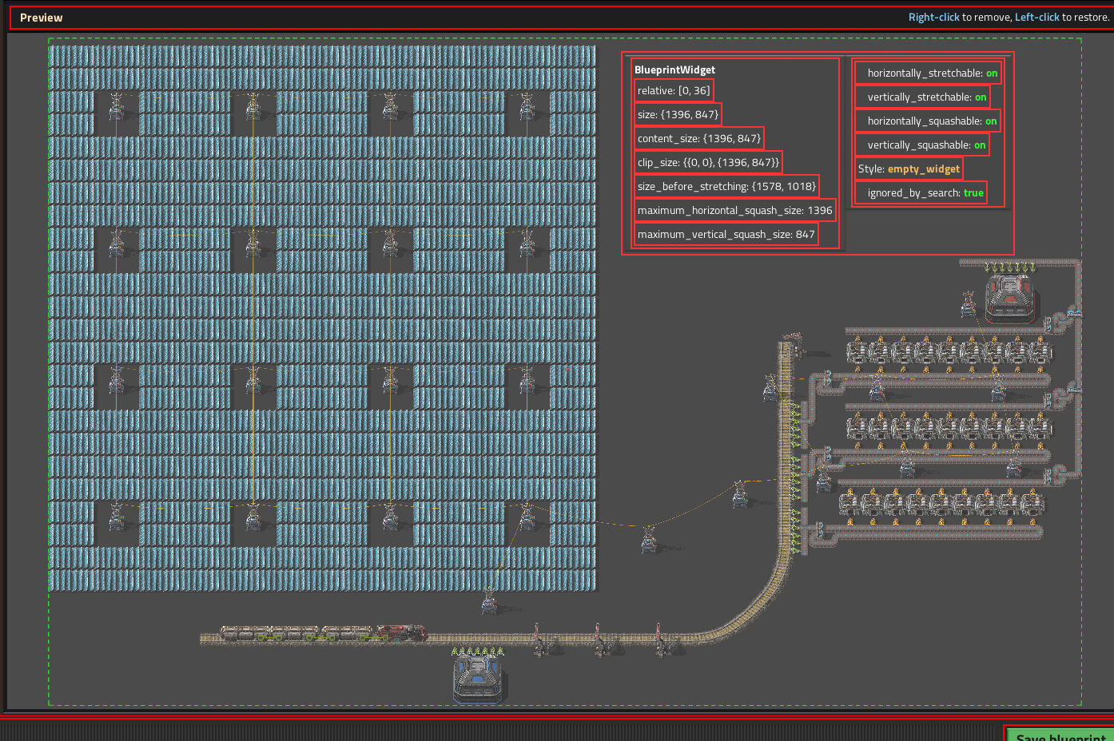Click the Save blueprint button
The width and height of the screenshot is (1114, 741).
coord(1059,734)
